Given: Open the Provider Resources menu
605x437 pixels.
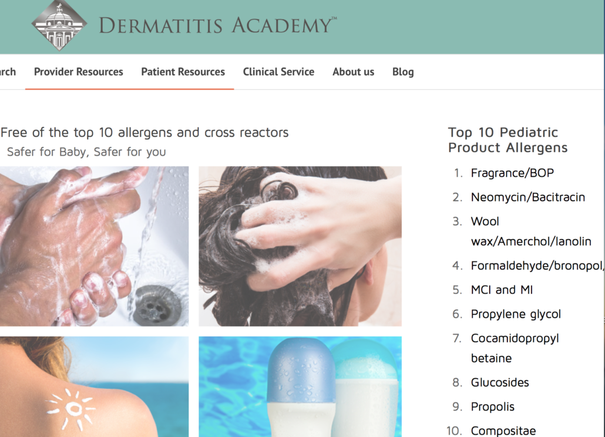Looking at the screenshot, I should point(78,72).
